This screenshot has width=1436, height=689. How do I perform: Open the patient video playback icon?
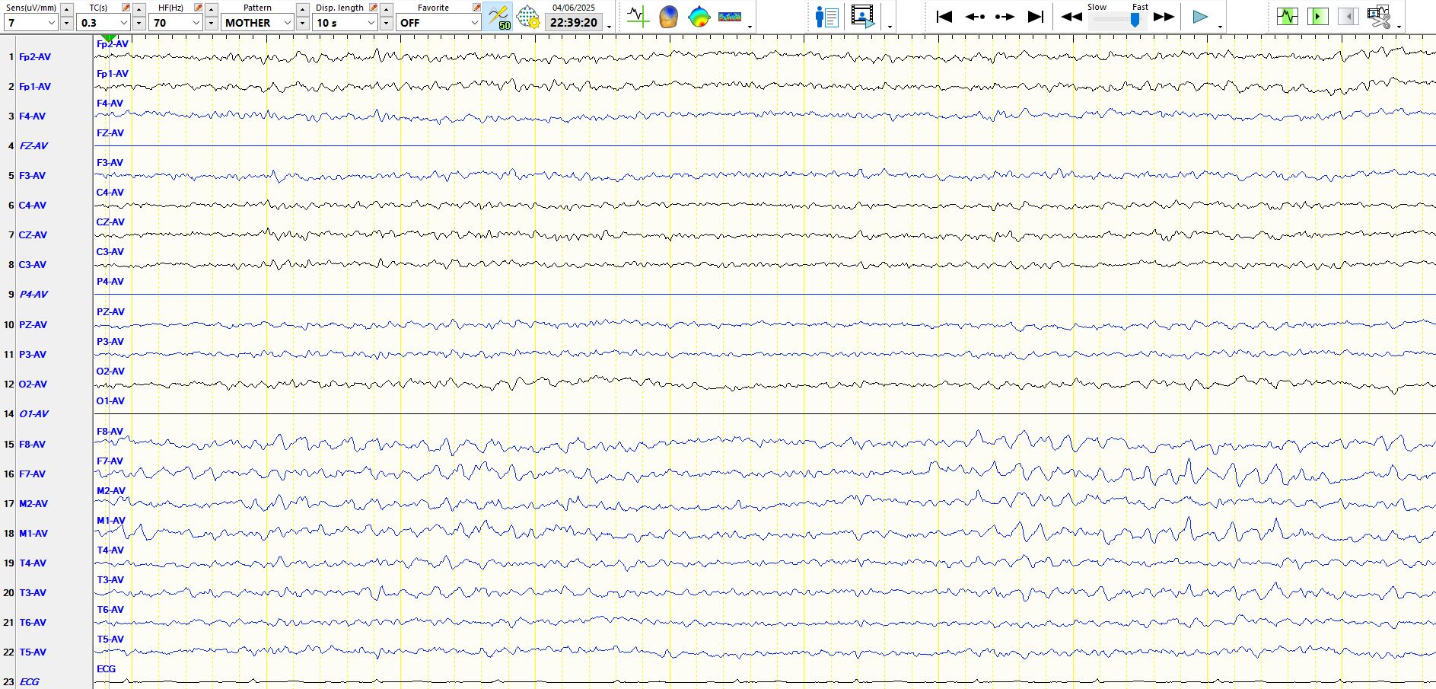[x=862, y=17]
